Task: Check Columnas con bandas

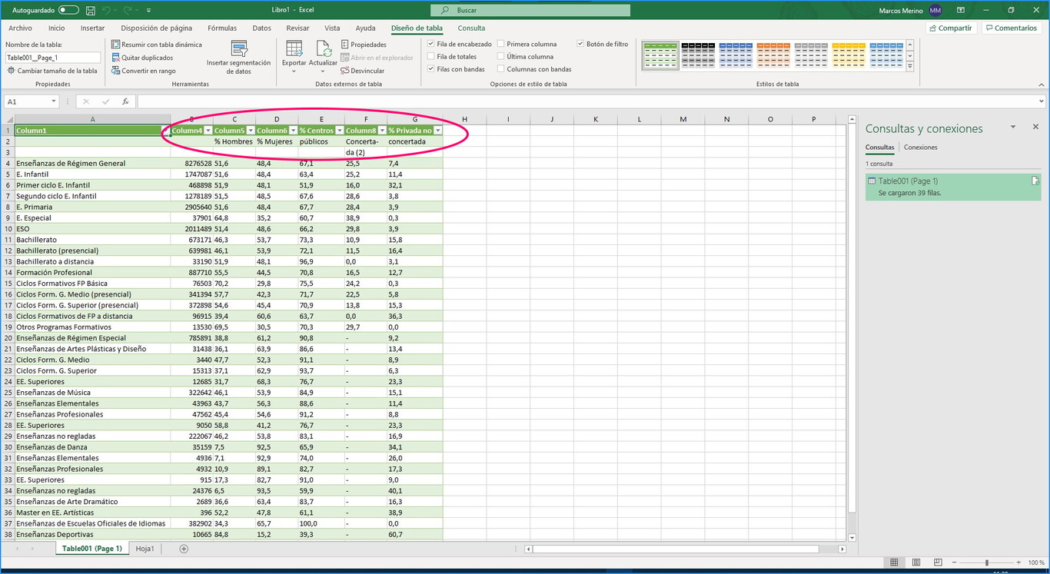Action: 501,69
